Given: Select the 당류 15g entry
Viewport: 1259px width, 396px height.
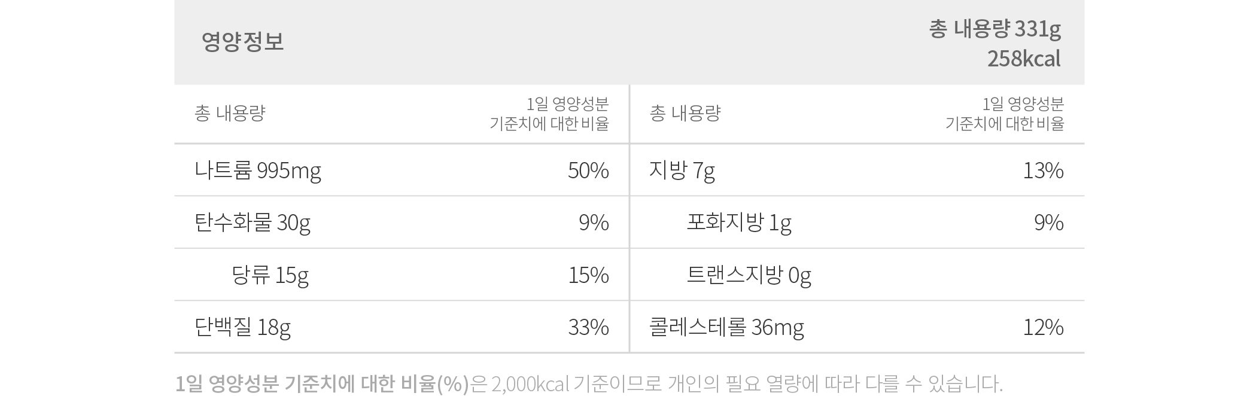Looking at the screenshot, I should tap(270, 276).
